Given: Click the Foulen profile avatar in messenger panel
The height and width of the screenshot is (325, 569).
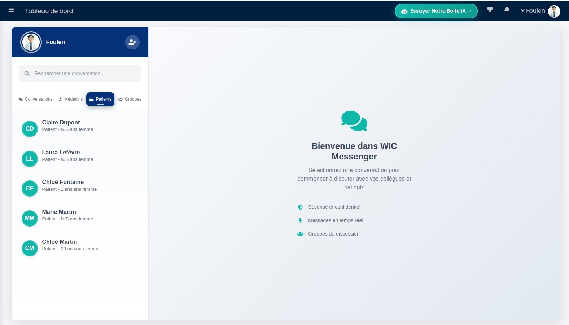Looking at the screenshot, I should click(x=31, y=42).
